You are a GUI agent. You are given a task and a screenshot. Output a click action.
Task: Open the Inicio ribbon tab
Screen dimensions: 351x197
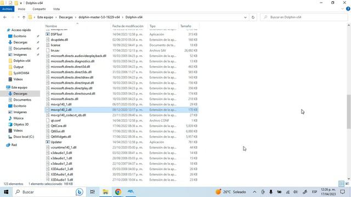coord(21,9)
